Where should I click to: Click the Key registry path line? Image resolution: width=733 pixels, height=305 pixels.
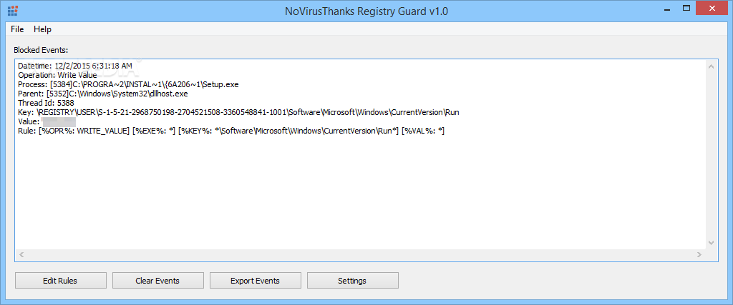(238, 112)
